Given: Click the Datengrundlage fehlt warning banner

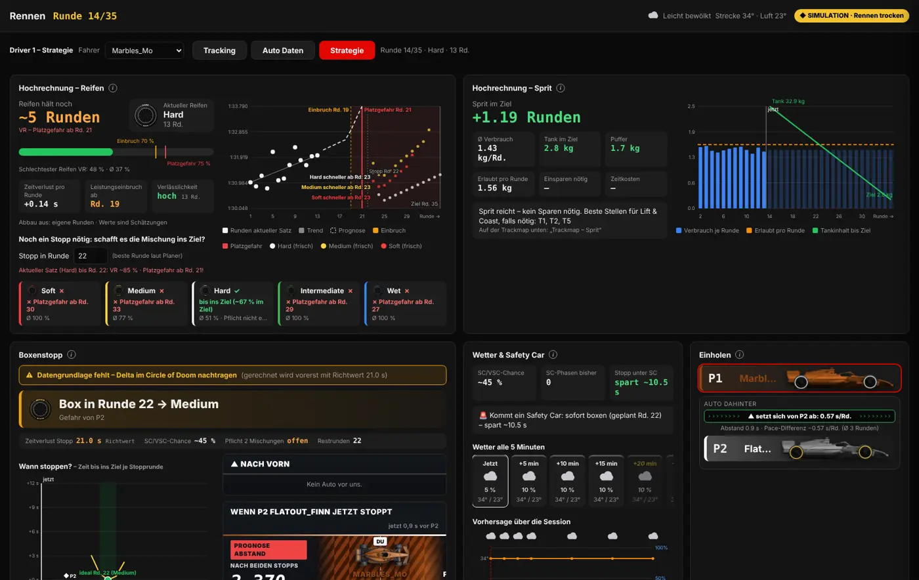Looking at the screenshot, I should [232, 375].
